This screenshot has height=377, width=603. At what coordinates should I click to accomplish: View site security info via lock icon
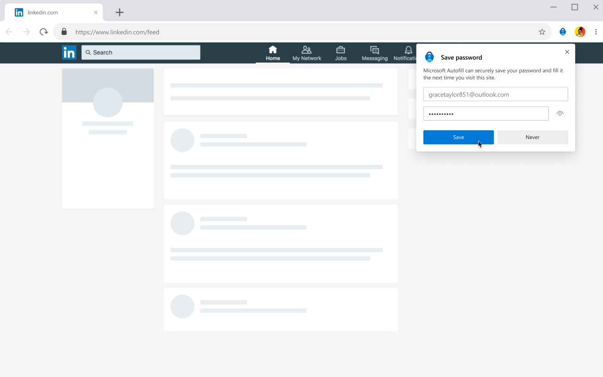(x=64, y=32)
